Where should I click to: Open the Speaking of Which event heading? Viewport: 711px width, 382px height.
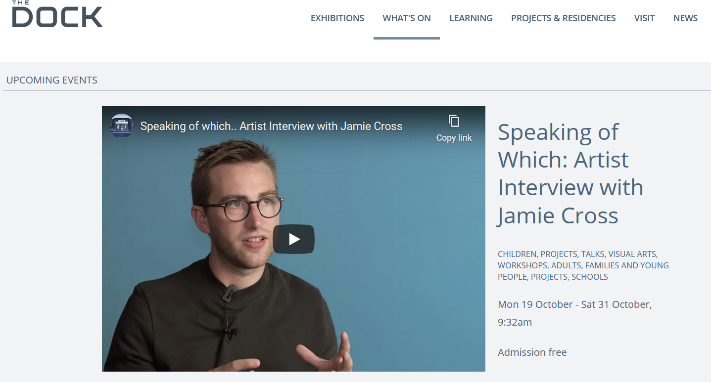click(x=570, y=173)
